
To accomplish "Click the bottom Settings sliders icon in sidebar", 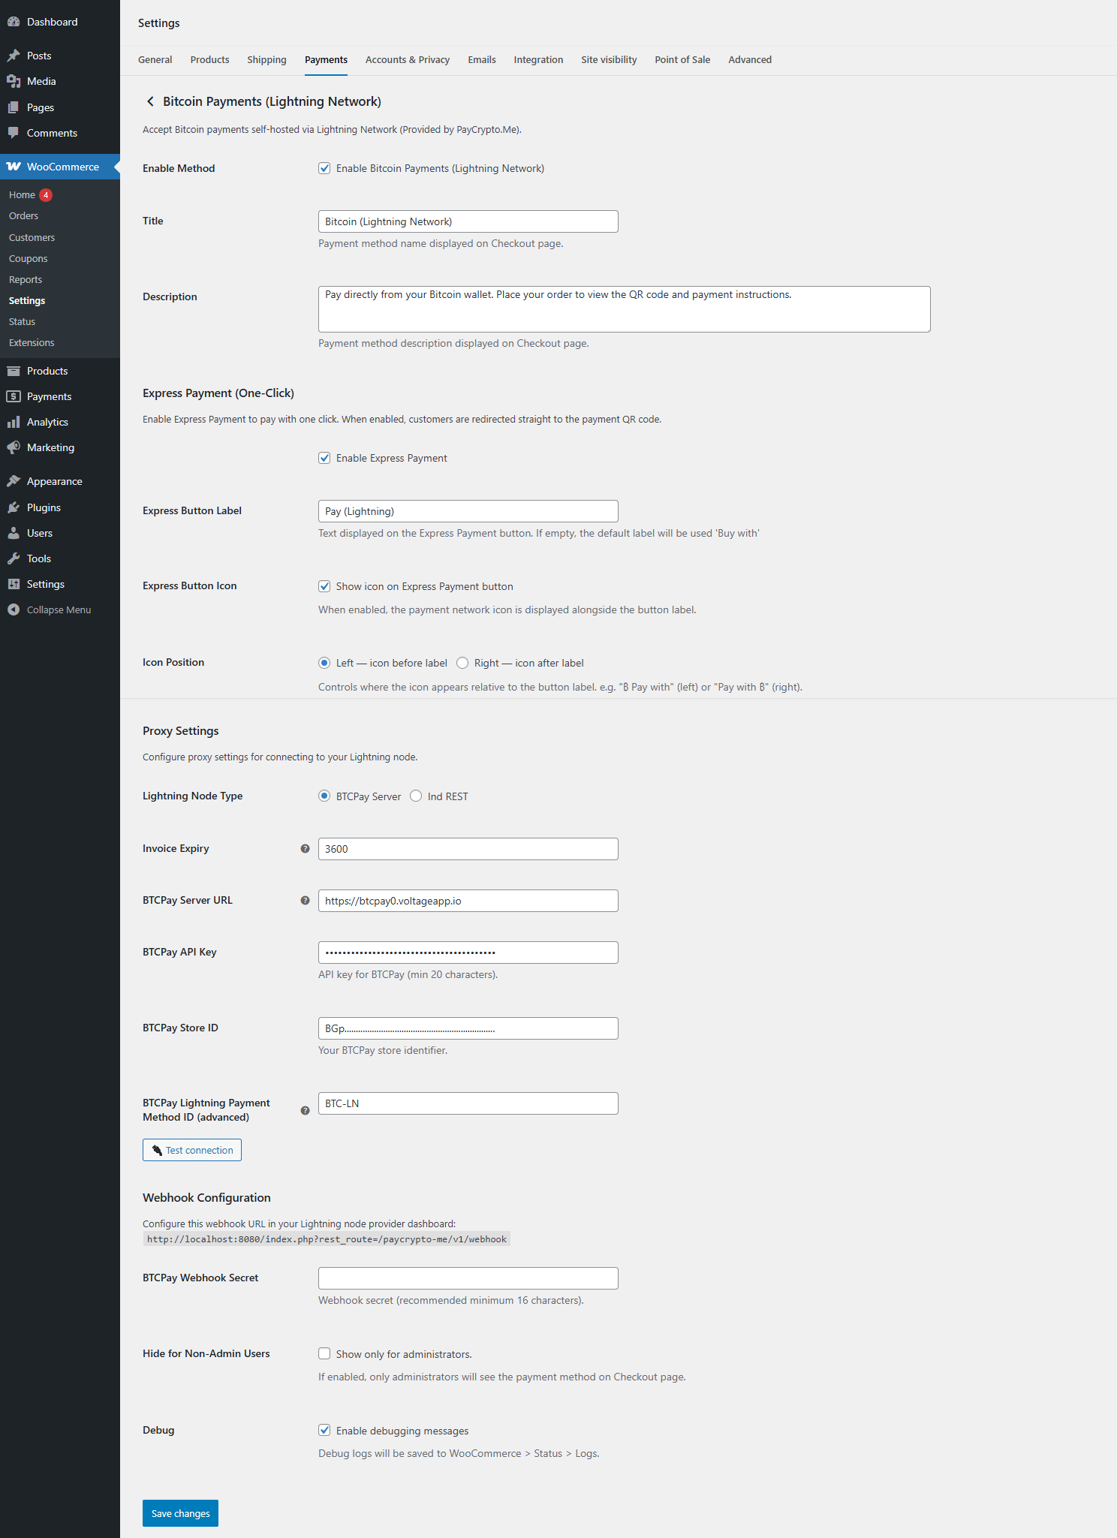I will coord(14,584).
